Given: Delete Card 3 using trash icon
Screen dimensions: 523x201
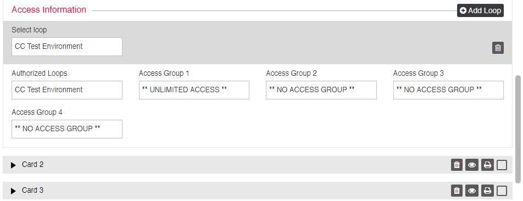Looking at the screenshot, I should click(x=457, y=191).
